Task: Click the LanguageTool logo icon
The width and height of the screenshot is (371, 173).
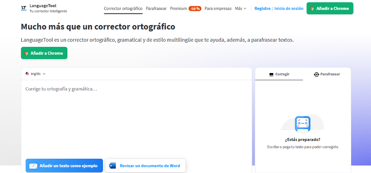Action: coord(24,8)
